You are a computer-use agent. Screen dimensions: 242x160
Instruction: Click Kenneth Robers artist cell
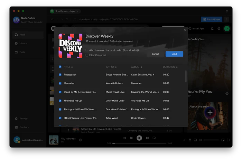click(114, 83)
